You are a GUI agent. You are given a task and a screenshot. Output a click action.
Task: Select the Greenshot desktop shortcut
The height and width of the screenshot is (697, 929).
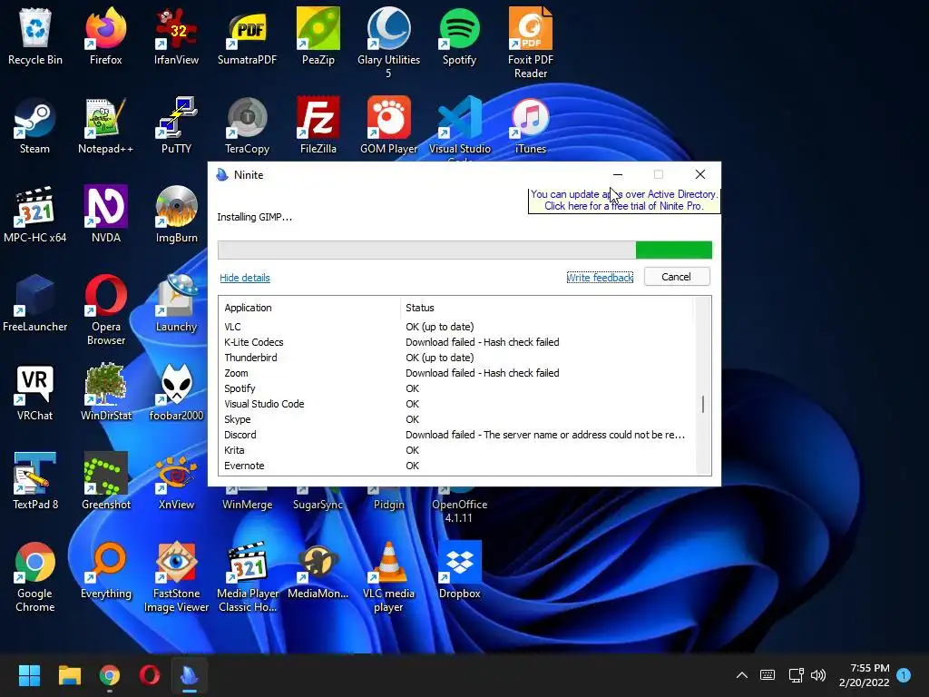pos(105,481)
